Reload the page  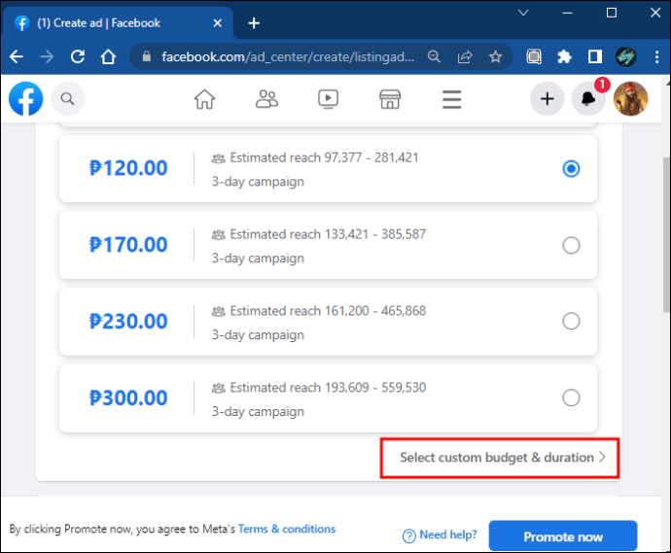click(78, 56)
